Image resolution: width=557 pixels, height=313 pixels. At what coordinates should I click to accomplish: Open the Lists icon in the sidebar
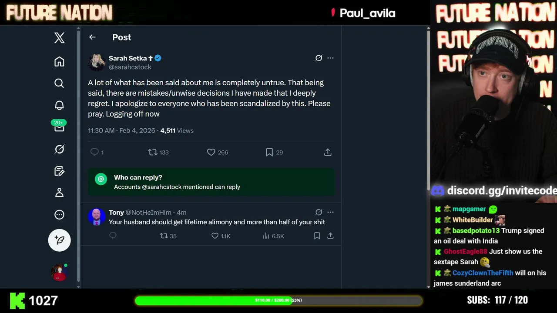coord(59,171)
